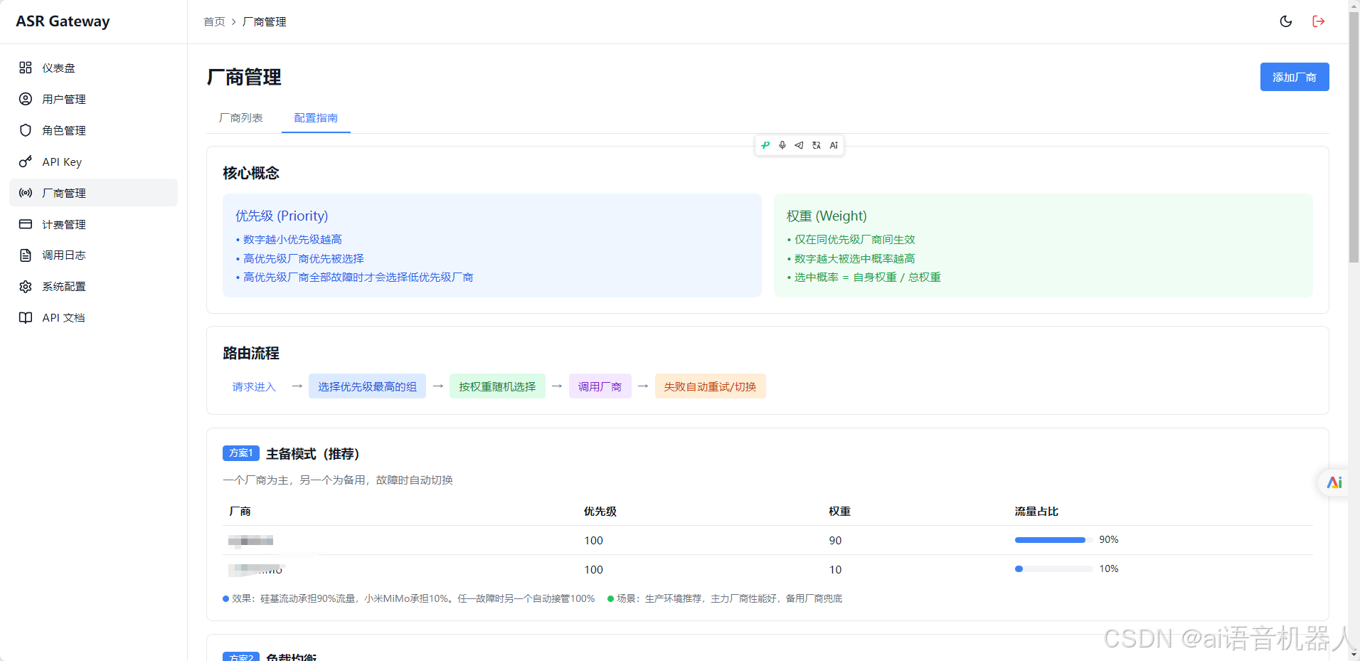Open 仪表盘 in the sidebar

coord(93,68)
